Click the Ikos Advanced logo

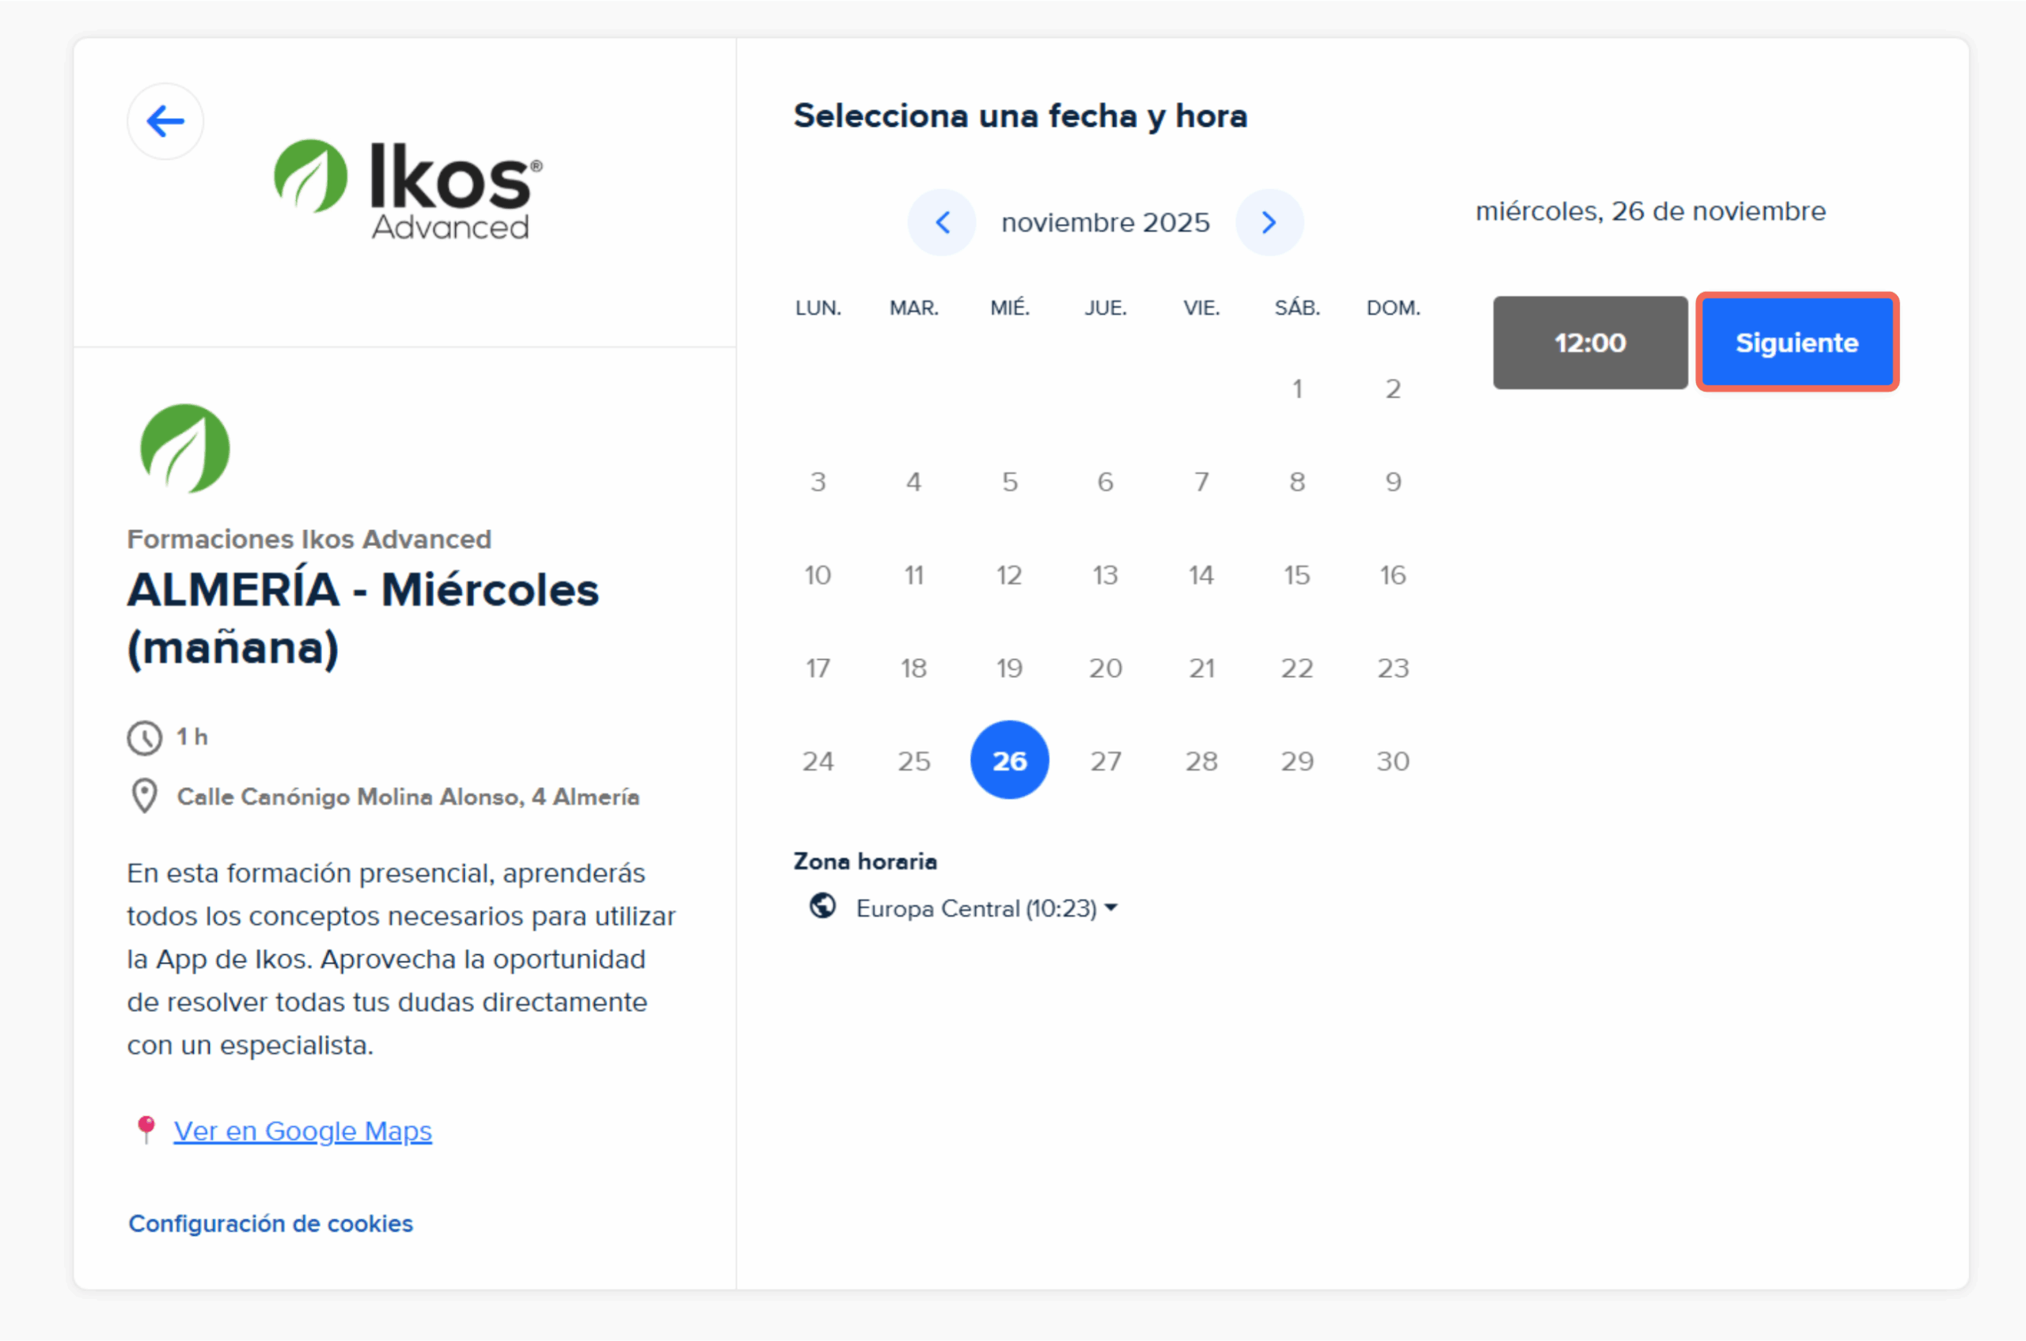coord(408,189)
